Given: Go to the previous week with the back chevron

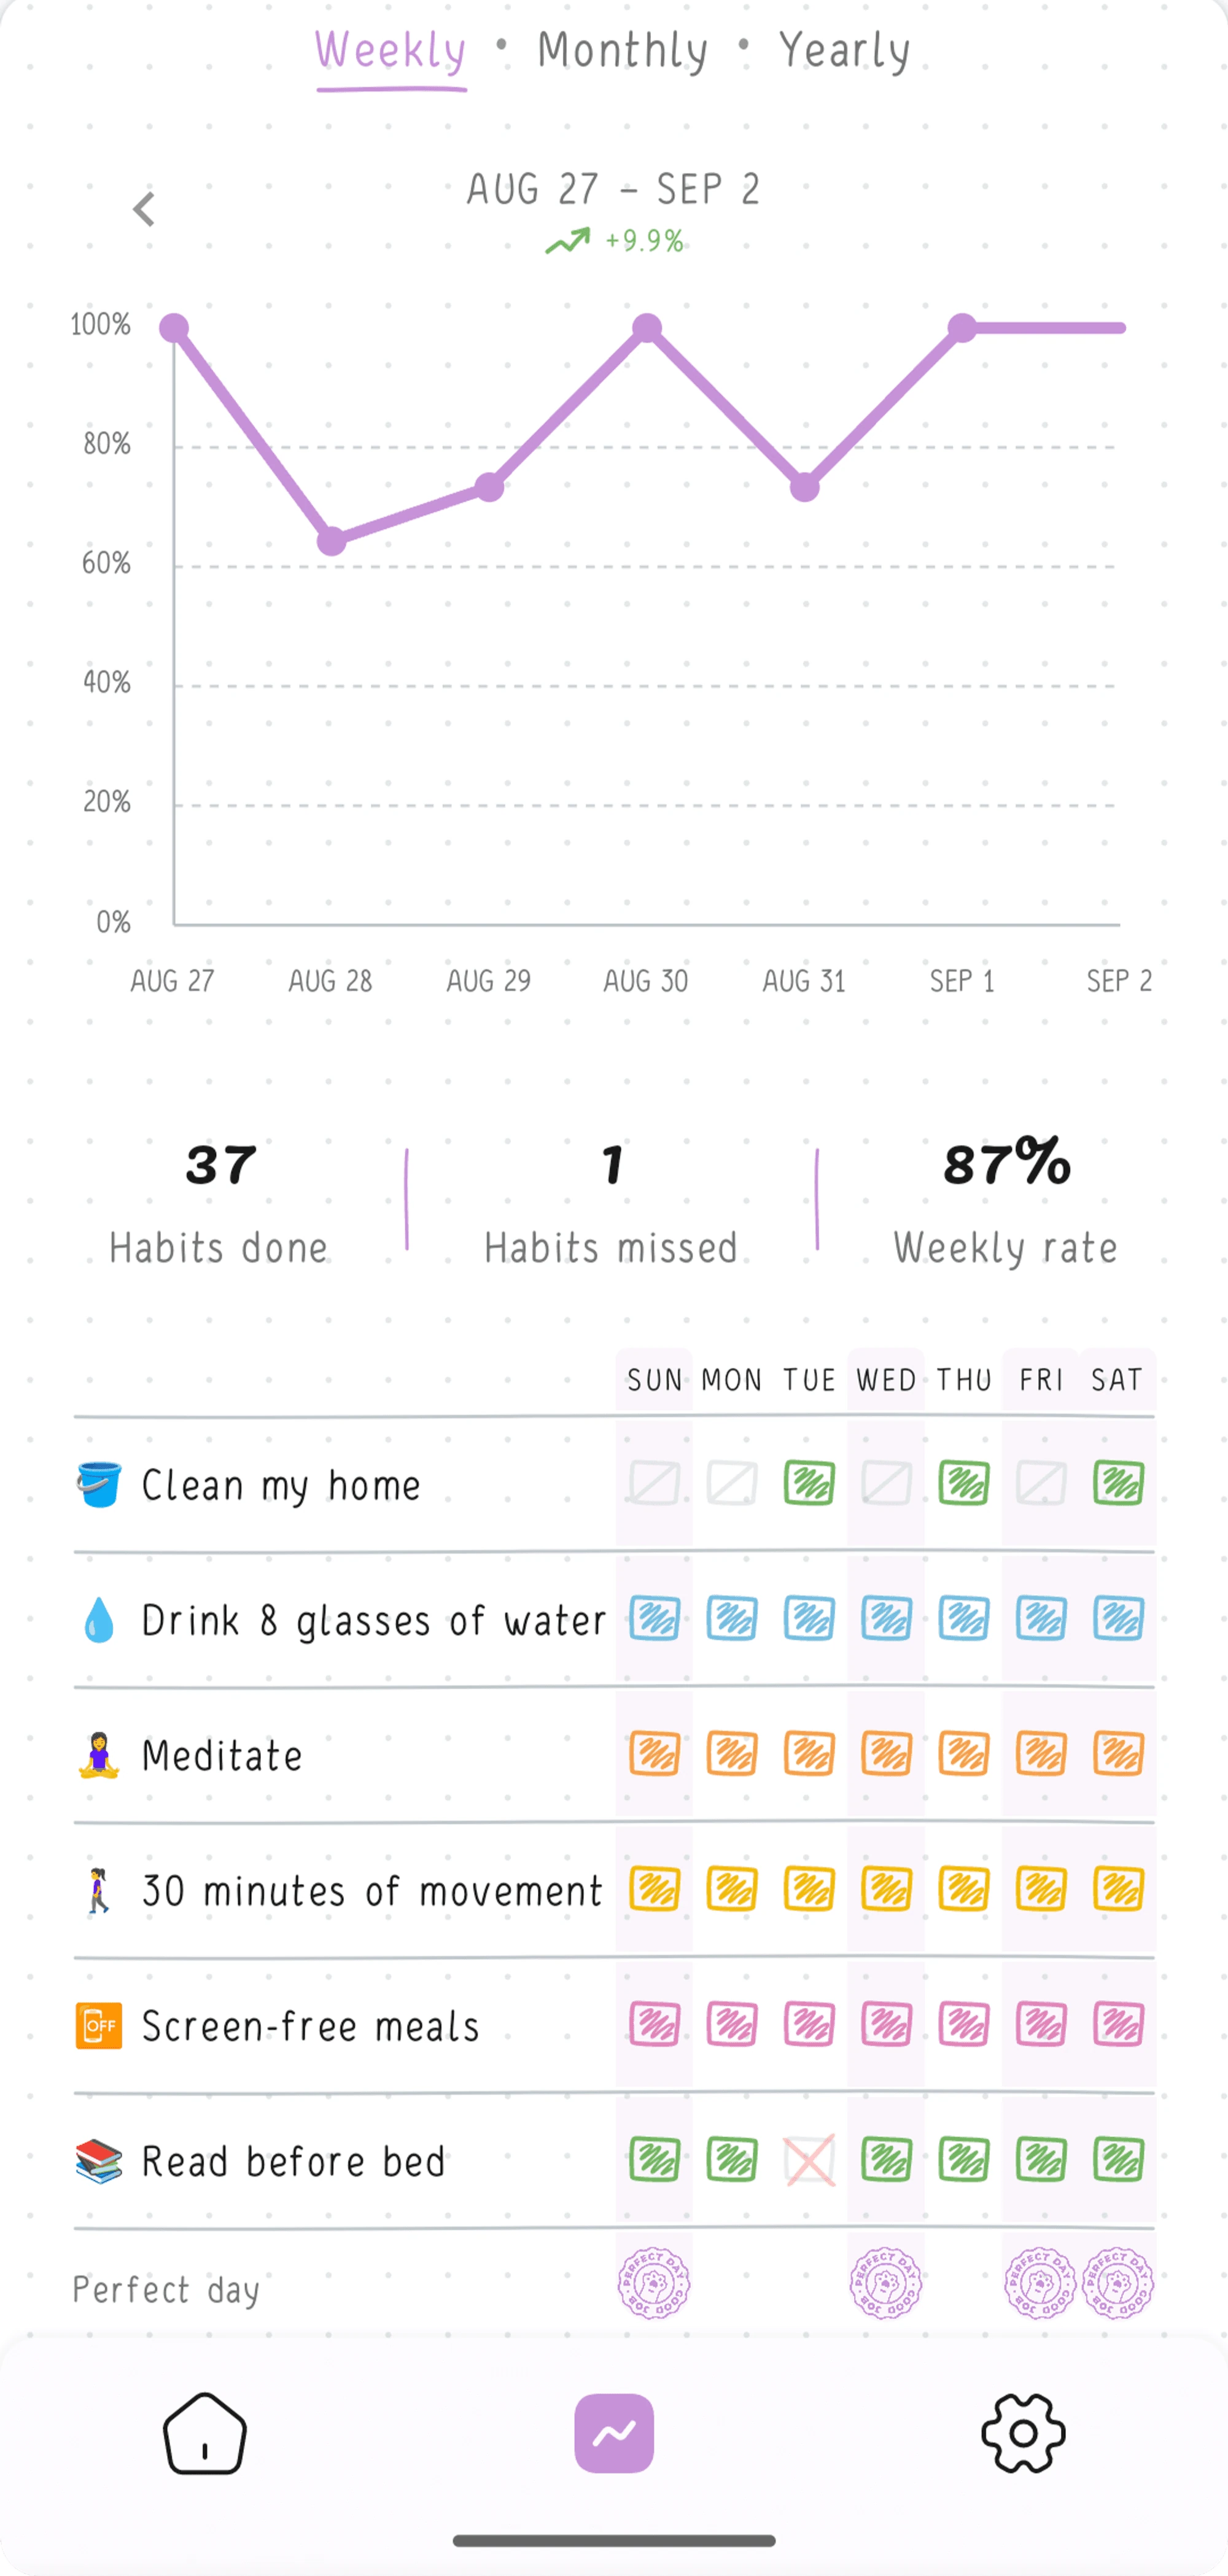Looking at the screenshot, I should (x=145, y=209).
